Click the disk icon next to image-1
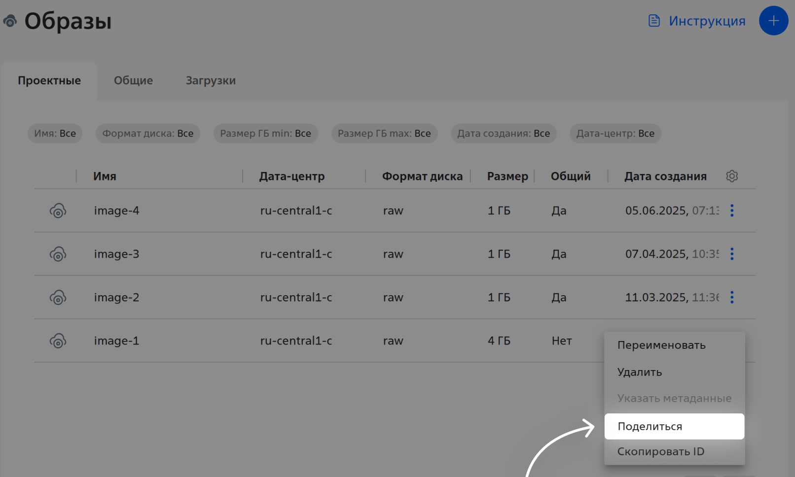 coord(58,341)
